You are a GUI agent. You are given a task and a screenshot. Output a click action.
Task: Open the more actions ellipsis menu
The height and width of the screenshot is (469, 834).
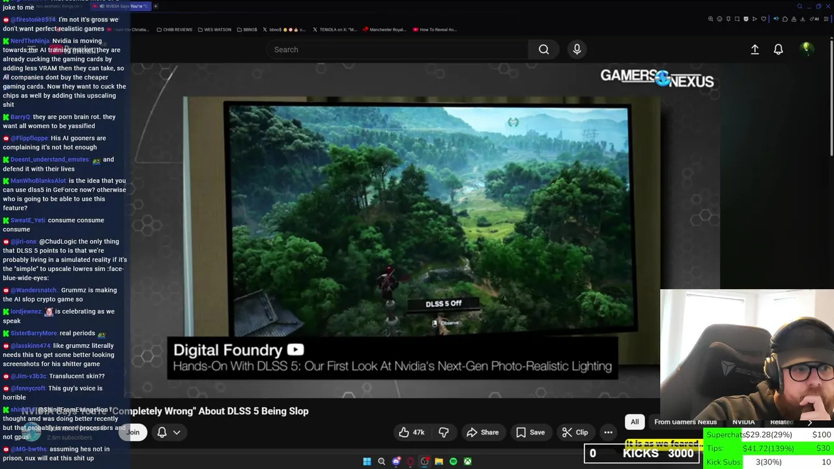coord(608,432)
